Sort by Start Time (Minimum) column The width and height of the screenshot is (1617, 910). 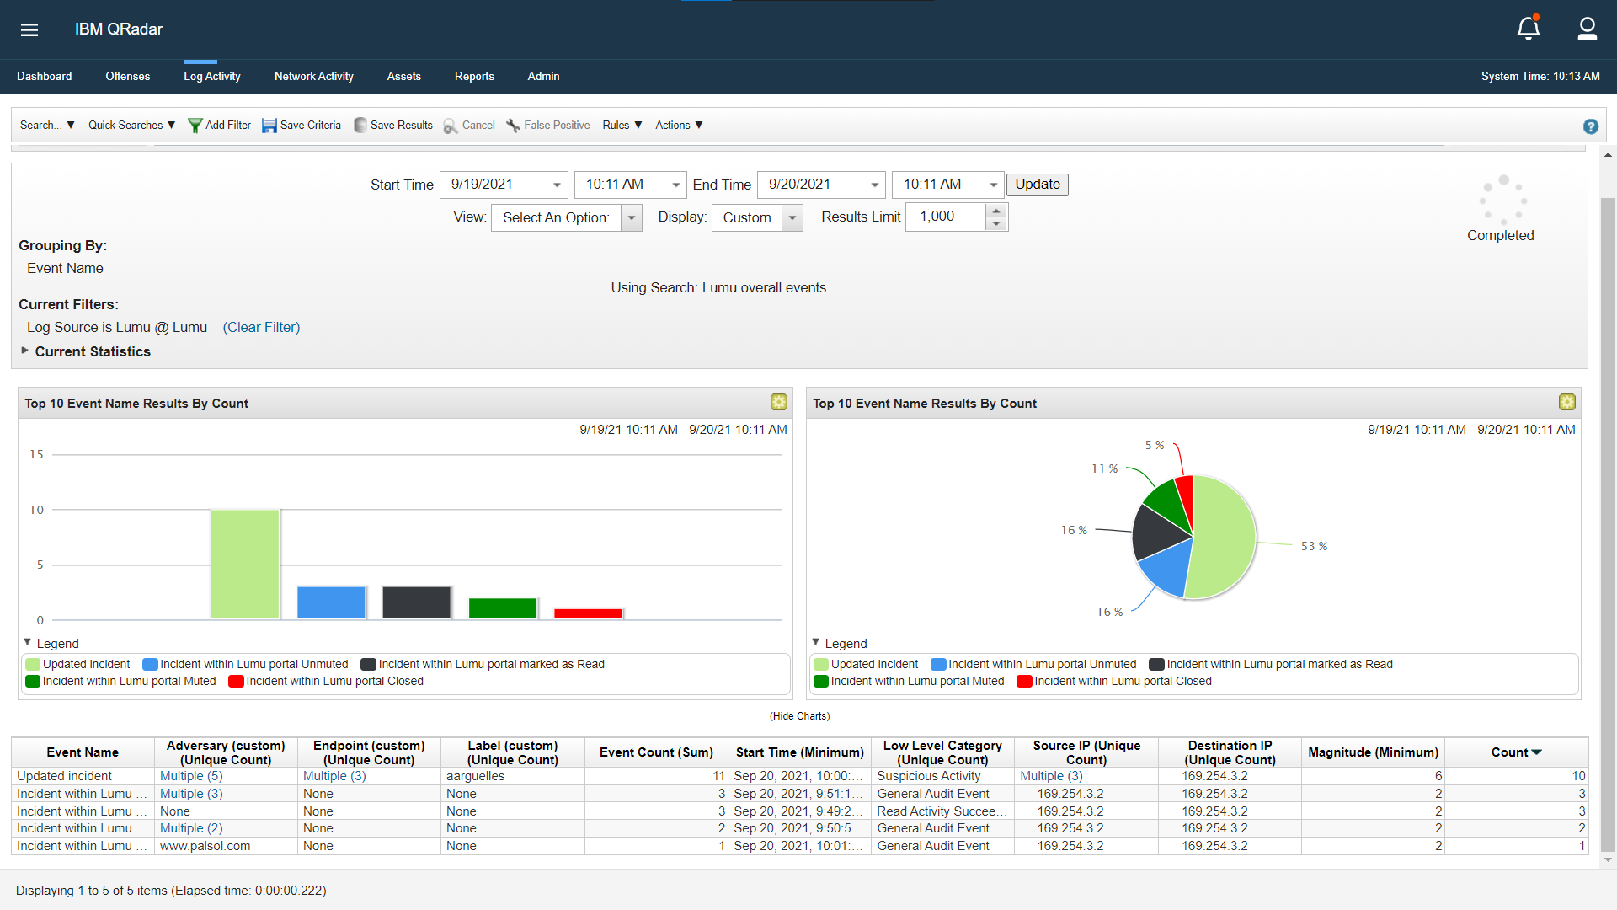[x=799, y=752]
